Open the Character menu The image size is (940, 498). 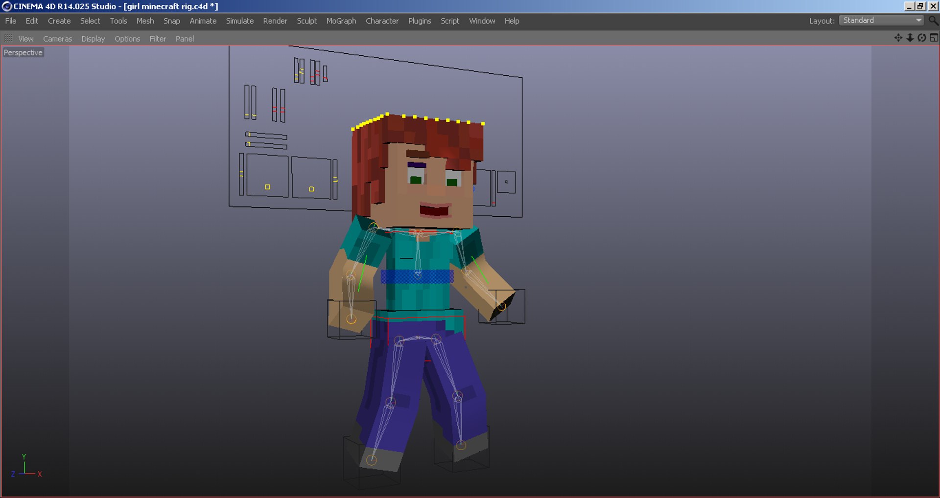pyautogui.click(x=382, y=21)
